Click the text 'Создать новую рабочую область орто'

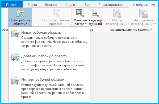(49, 38)
